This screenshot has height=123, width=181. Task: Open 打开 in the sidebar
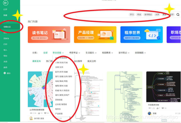point(5,9)
